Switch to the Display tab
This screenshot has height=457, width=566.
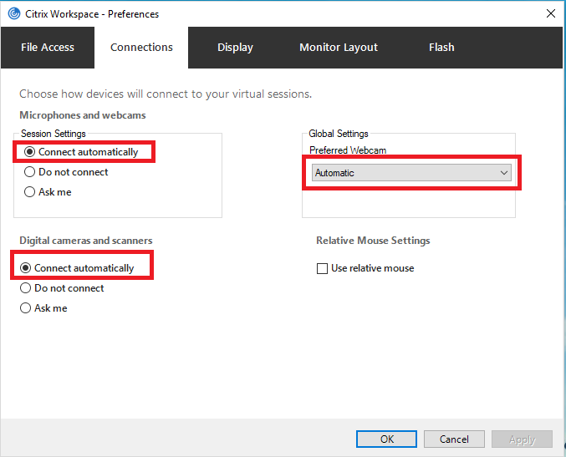click(x=235, y=48)
